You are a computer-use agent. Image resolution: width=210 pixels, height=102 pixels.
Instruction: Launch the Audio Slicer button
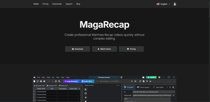[87, 81]
